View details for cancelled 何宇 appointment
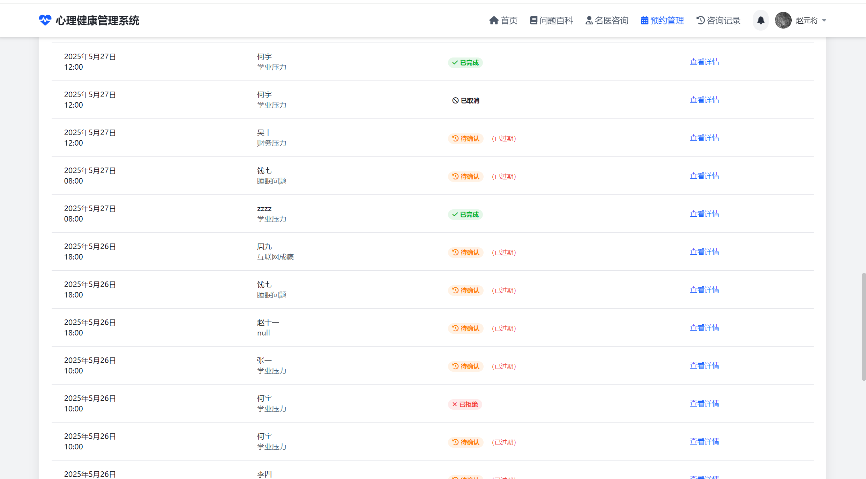866x479 pixels. click(704, 100)
